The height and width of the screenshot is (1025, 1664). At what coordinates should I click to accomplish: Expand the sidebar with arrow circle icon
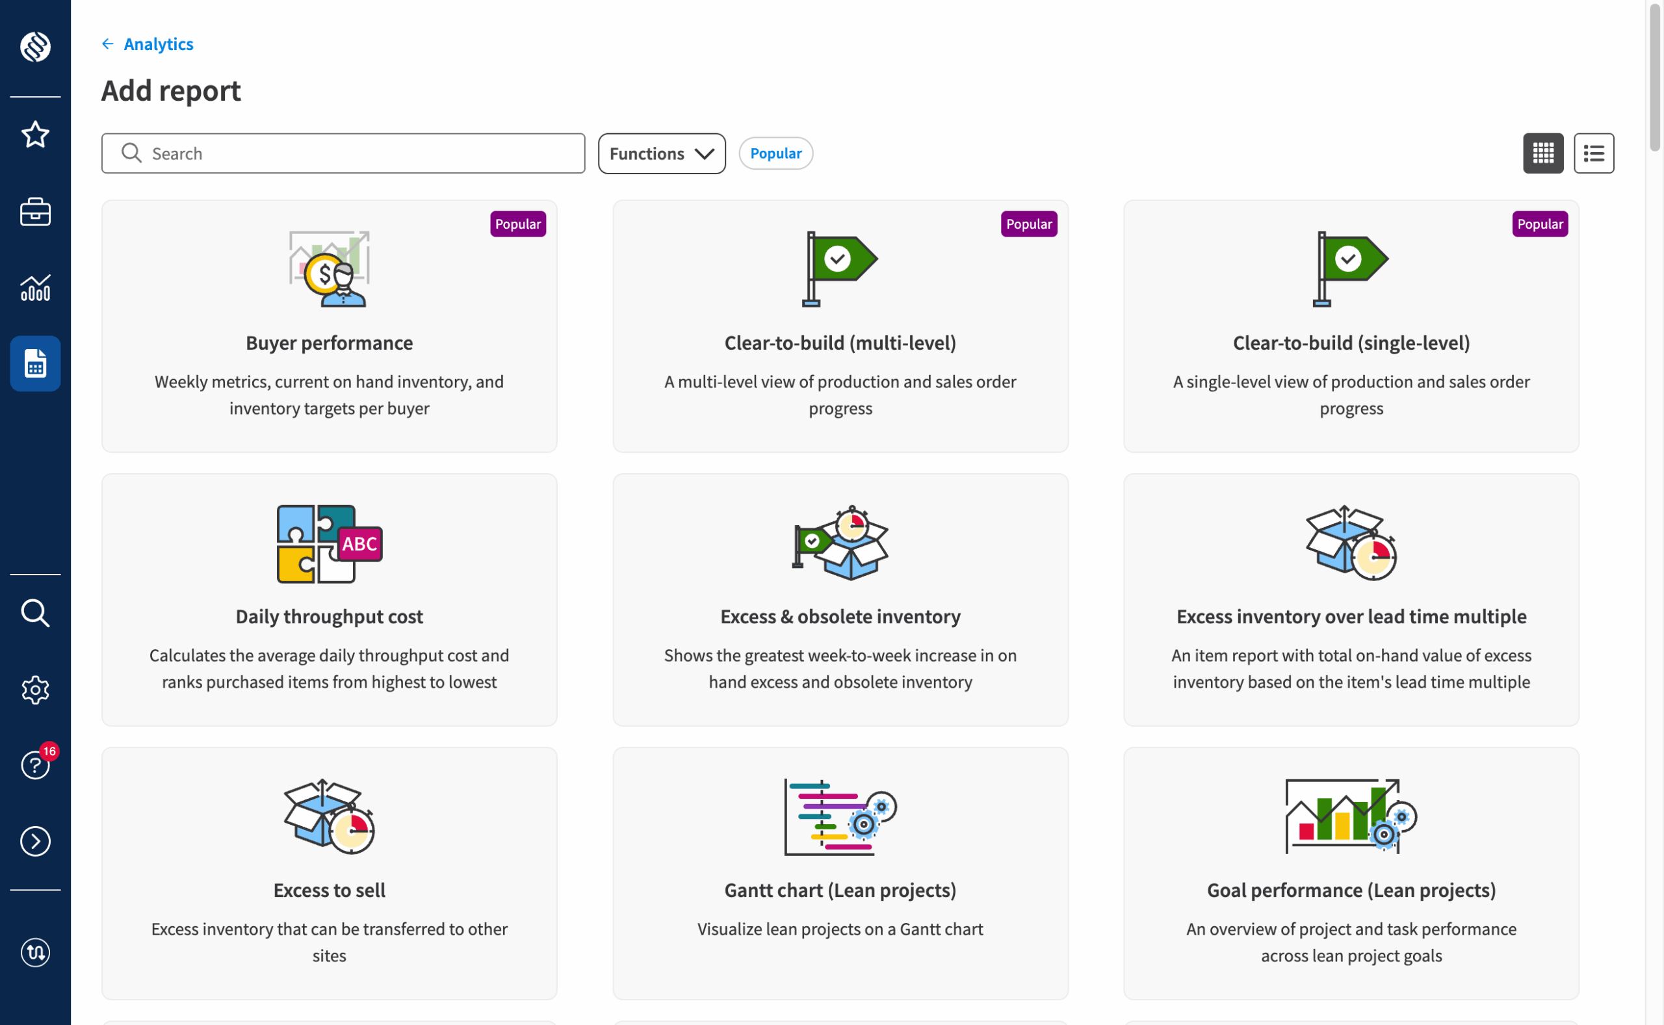pos(35,841)
